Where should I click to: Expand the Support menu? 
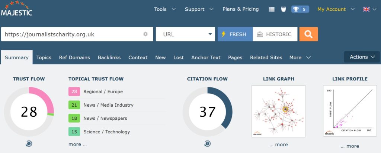(x=199, y=9)
